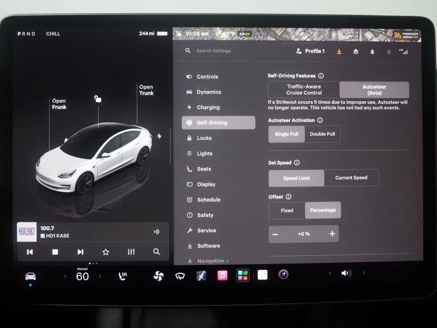Tap Open Frunk label
This screenshot has height=328, width=437.
tap(59, 104)
